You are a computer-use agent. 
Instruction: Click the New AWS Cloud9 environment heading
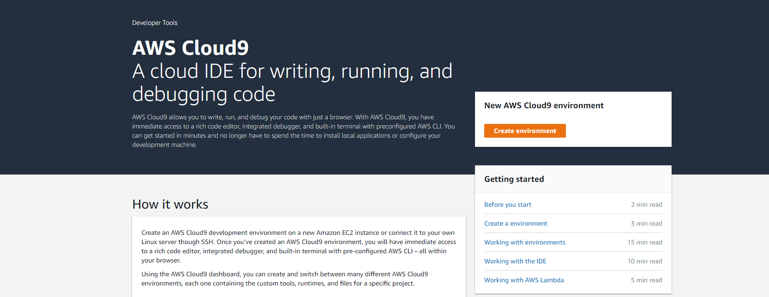point(544,105)
